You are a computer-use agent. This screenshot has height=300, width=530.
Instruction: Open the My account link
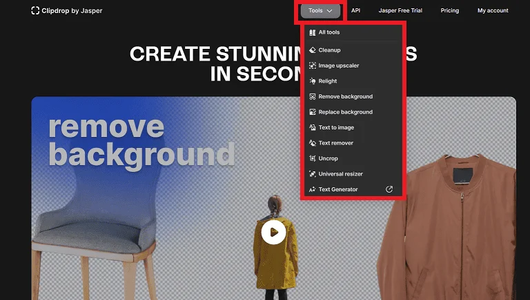pos(493,10)
